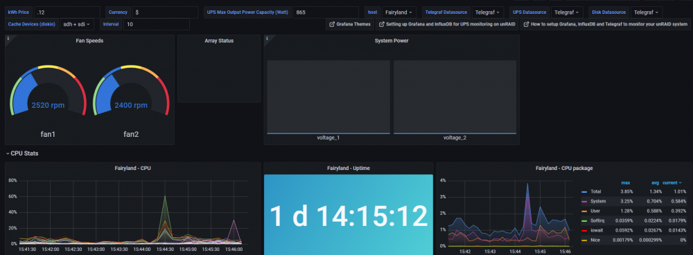Toggle the Softirq series in legend
Image resolution: width=693 pixels, height=255 pixels.
597,220
